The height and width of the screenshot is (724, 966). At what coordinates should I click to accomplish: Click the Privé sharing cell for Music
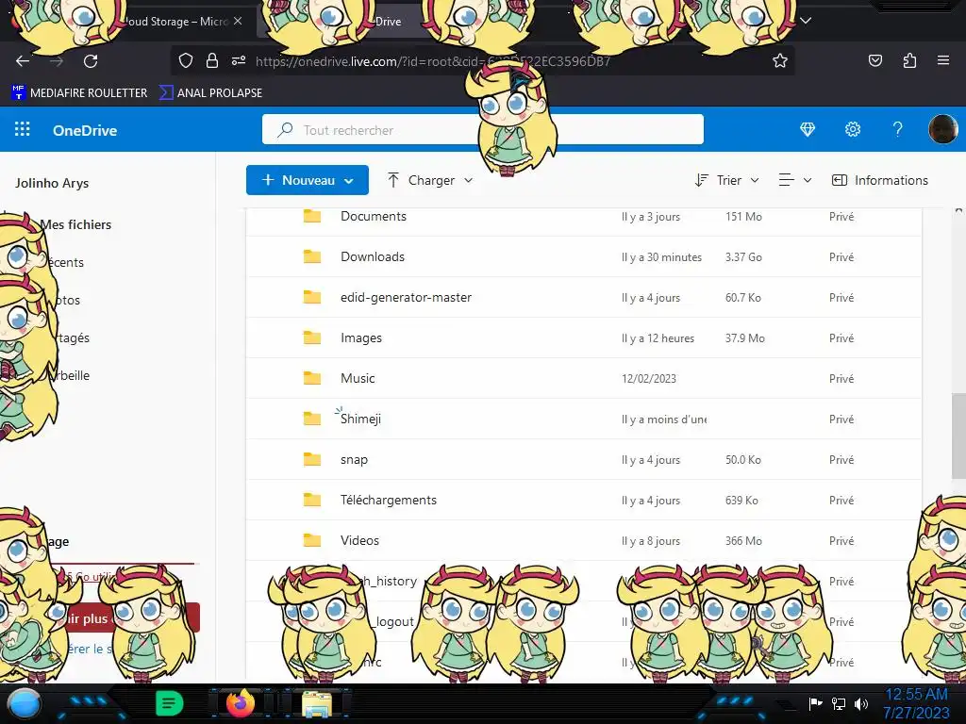(x=841, y=378)
